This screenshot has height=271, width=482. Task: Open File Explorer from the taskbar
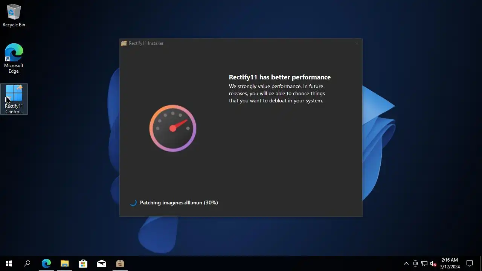pyautogui.click(x=64, y=263)
